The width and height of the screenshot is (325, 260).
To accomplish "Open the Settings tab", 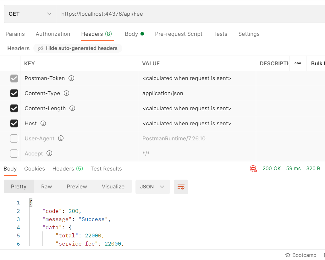I will point(249,34).
